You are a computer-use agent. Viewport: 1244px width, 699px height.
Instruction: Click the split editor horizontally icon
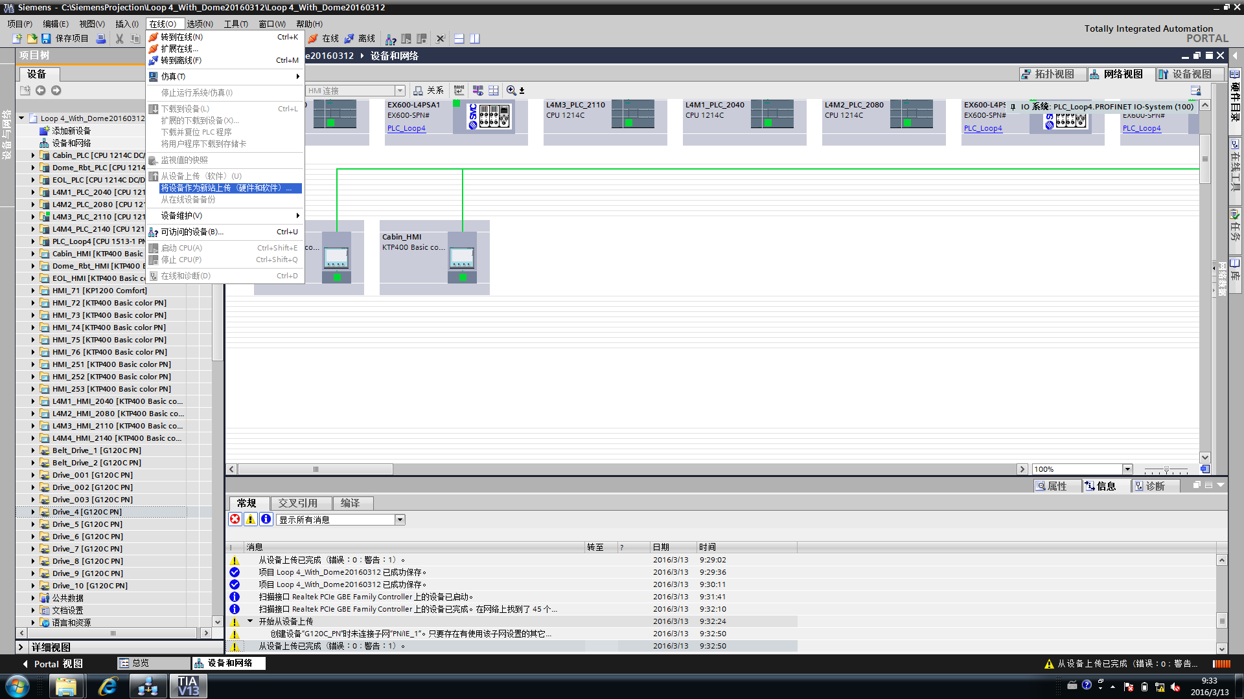tap(459, 39)
